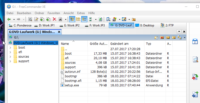This screenshot has width=200, height=103.
Task: Open dropdown beside the binoculars search icon
Action: coord(66,20)
